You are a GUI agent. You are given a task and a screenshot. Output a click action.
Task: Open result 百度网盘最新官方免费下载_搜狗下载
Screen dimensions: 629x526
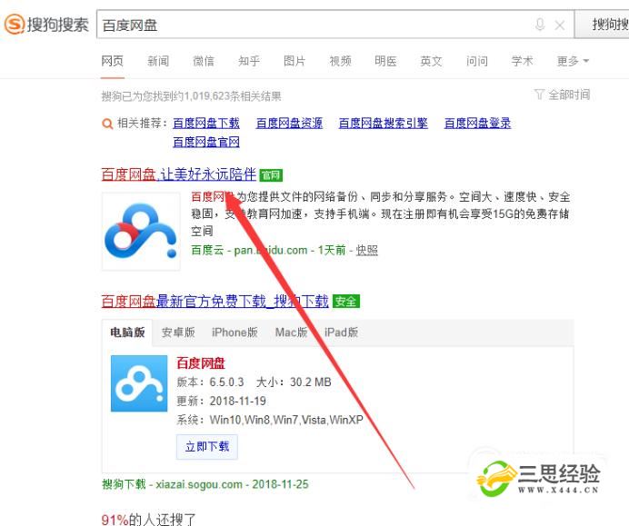(x=215, y=301)
